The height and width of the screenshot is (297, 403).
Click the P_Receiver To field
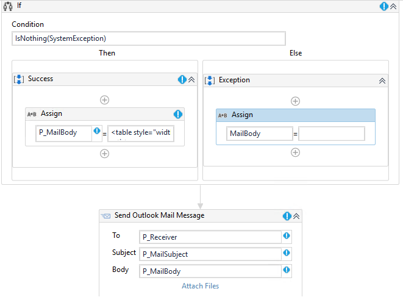coord(210,237)
